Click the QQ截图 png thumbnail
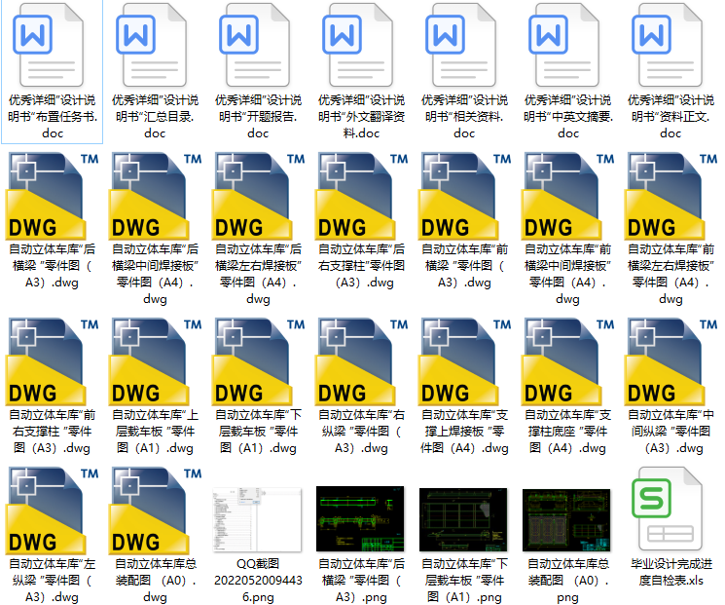The width and height of the screenshot is (725, 605). (258, 519)
